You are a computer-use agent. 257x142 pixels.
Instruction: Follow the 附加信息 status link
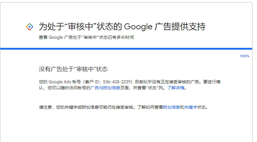click(x=171, y=107)
